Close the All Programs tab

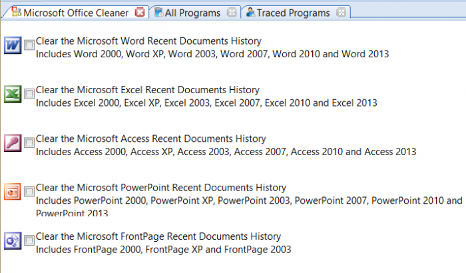pos(232,12)
